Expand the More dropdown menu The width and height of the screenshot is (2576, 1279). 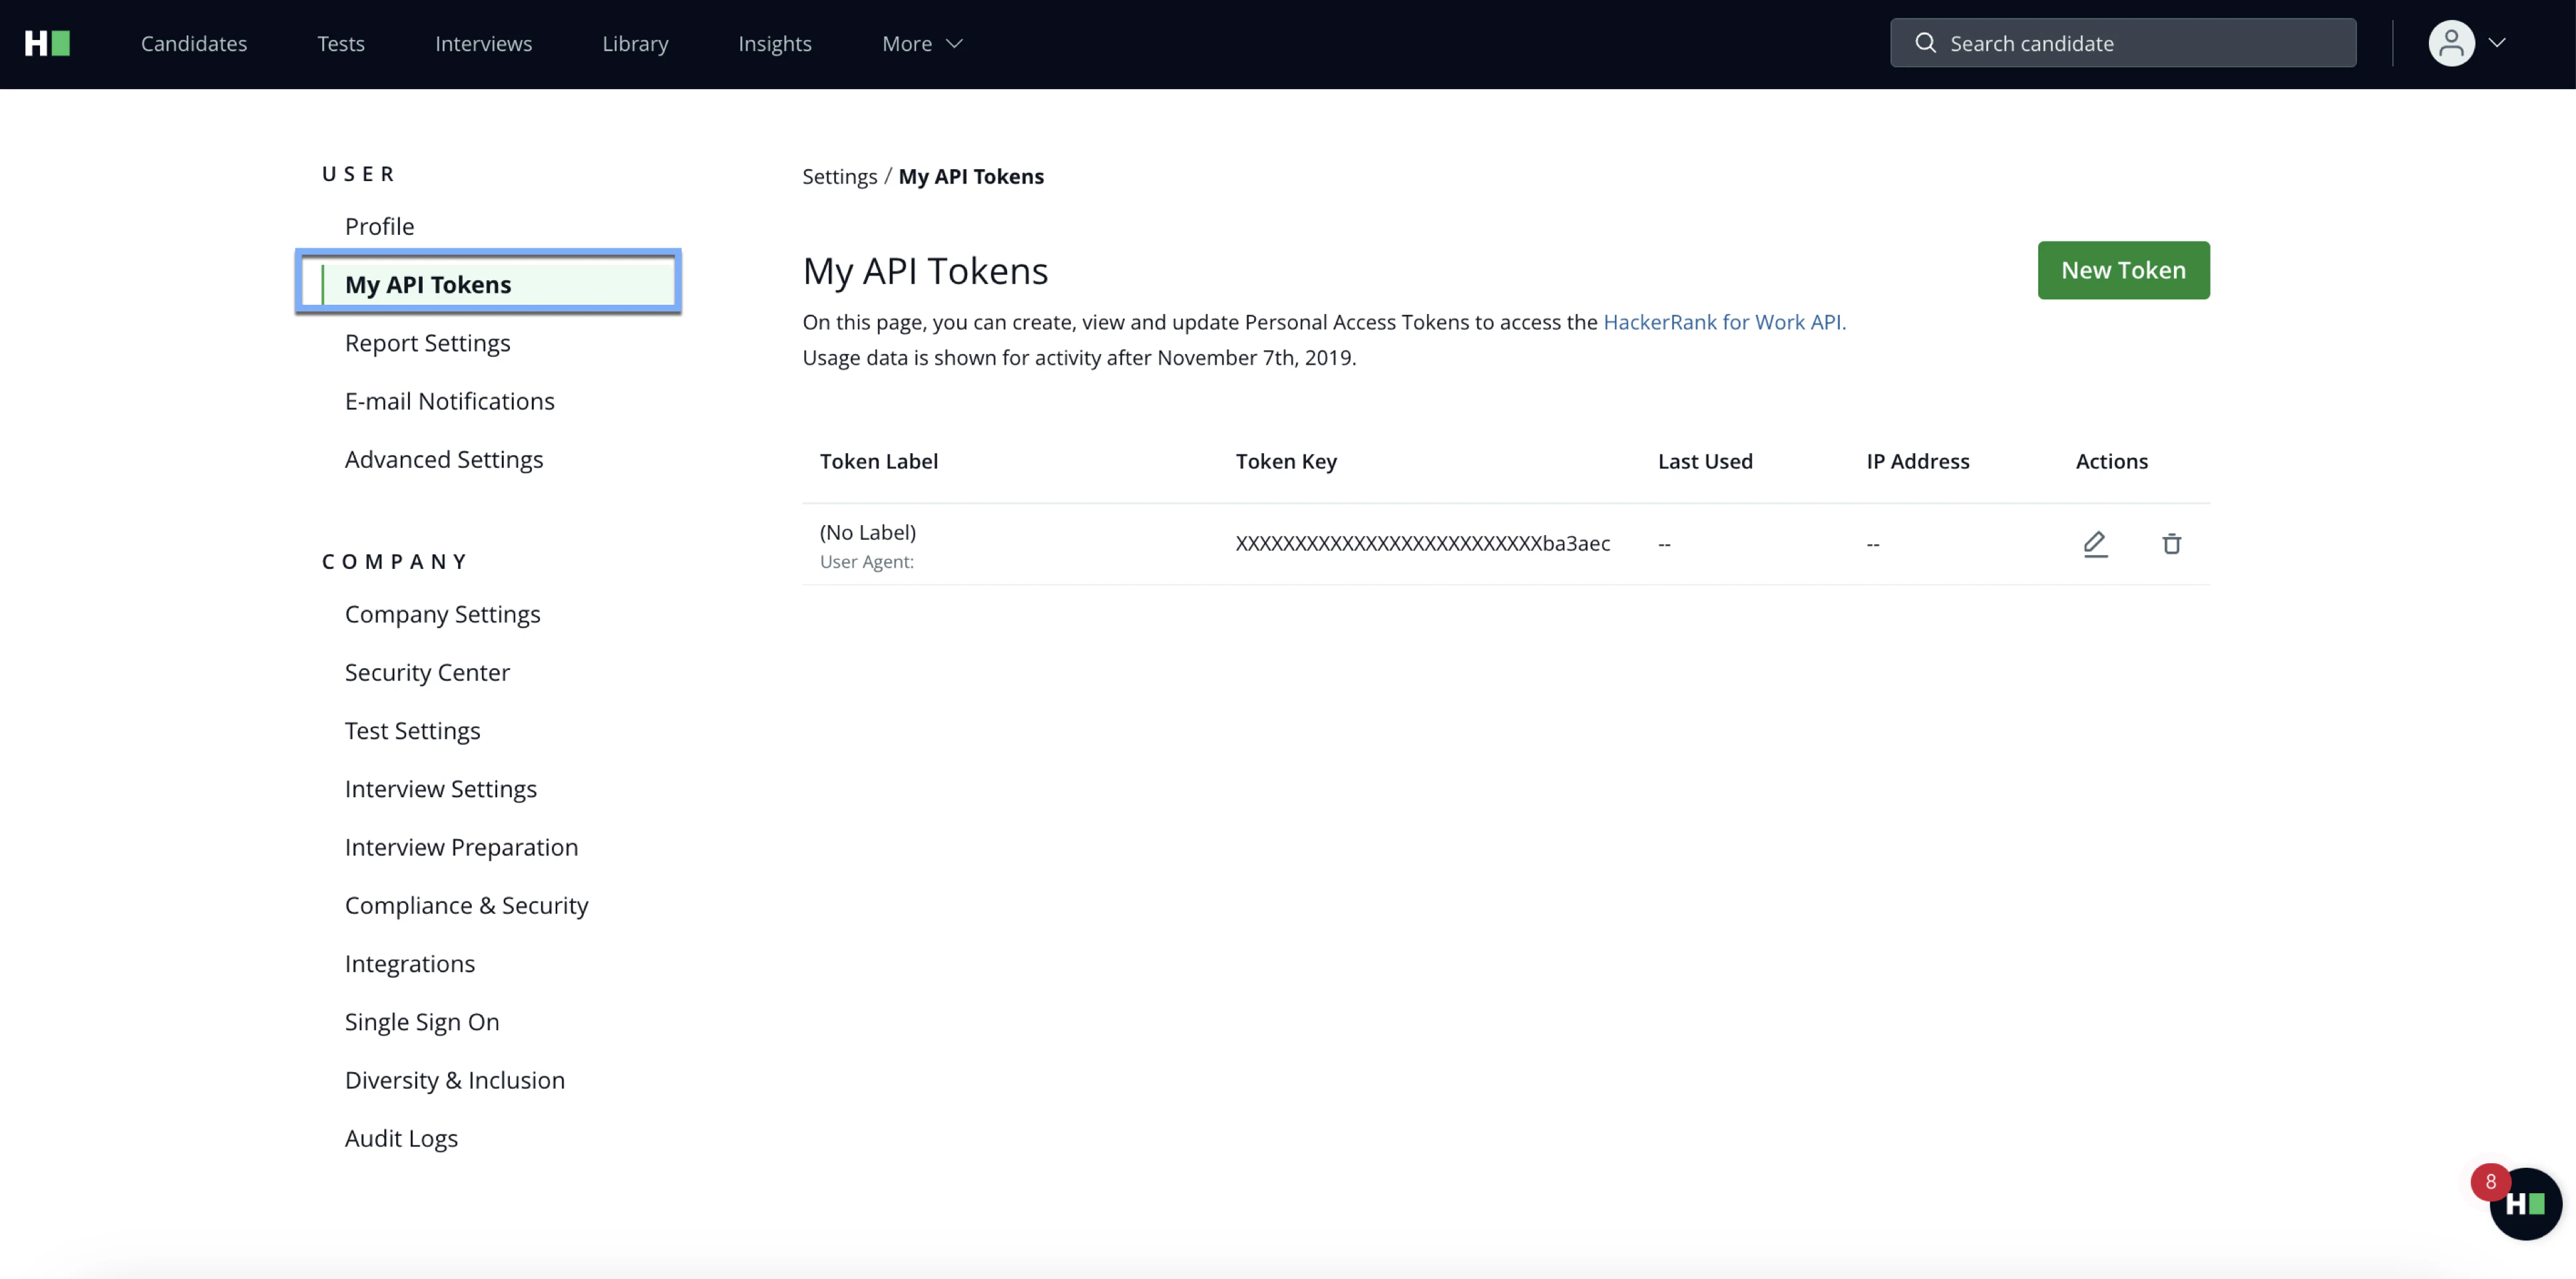[x=921, y=43]
